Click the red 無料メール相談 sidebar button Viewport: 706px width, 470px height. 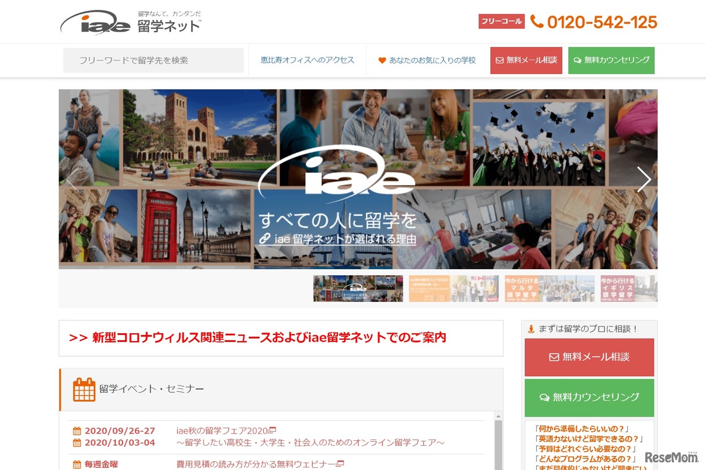589,357
